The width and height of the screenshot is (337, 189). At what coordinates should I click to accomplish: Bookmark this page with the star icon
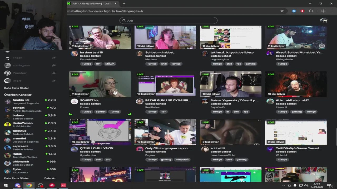coord(282,11)
